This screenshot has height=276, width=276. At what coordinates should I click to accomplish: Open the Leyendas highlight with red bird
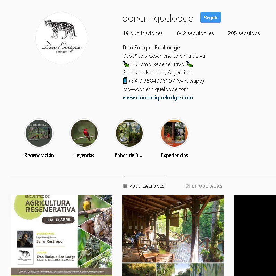click(84, 133)
